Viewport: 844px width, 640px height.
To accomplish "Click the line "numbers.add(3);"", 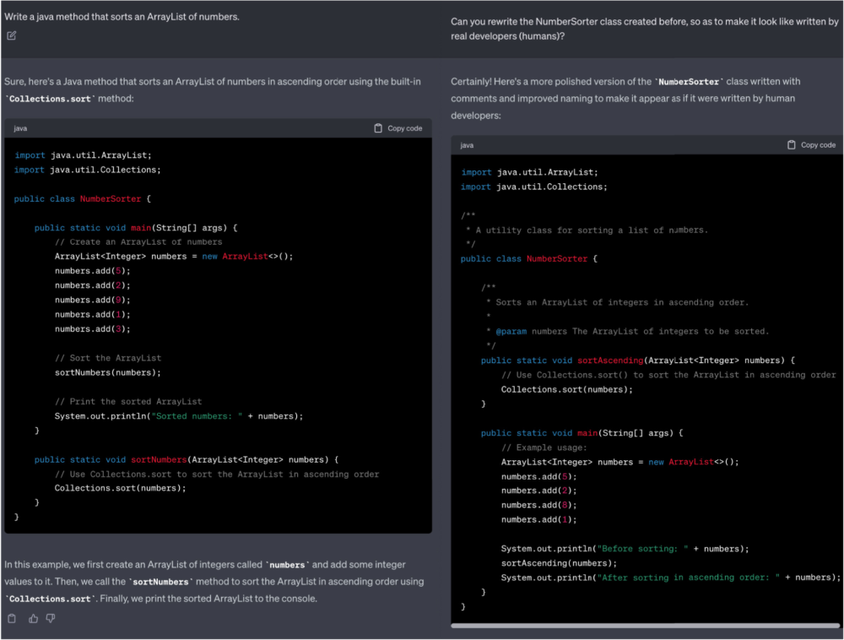I will tap(93, 329).
